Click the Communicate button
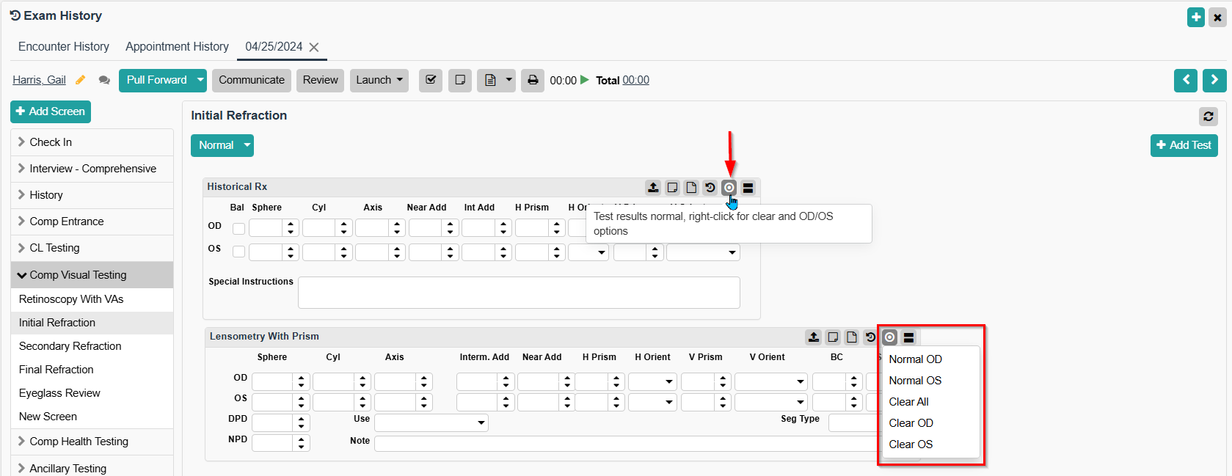1232x476 pixels. [x=252, y=80]
